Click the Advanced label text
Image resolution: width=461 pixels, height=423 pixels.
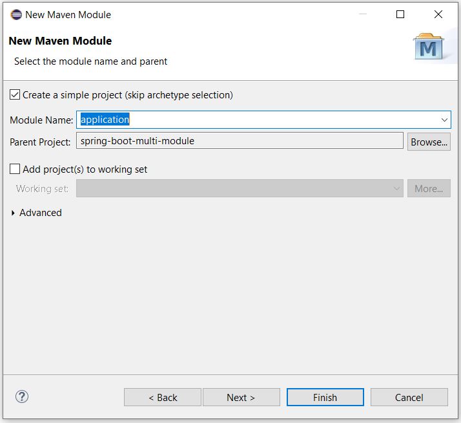coord(41,213)
